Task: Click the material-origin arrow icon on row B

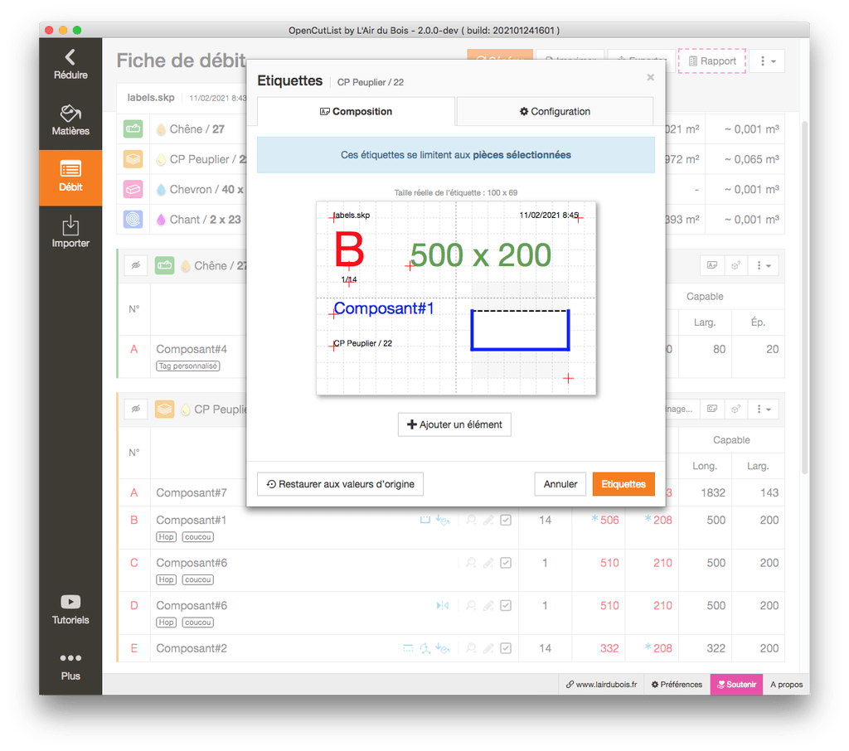Action: [443, 520]
